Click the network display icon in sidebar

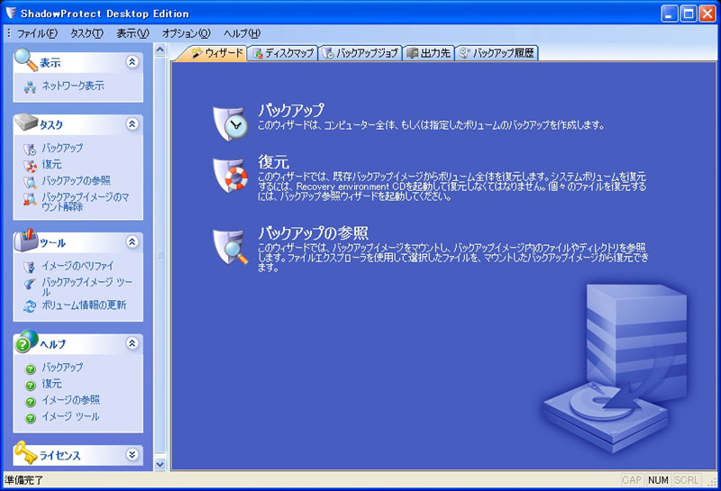coord(31,86)
